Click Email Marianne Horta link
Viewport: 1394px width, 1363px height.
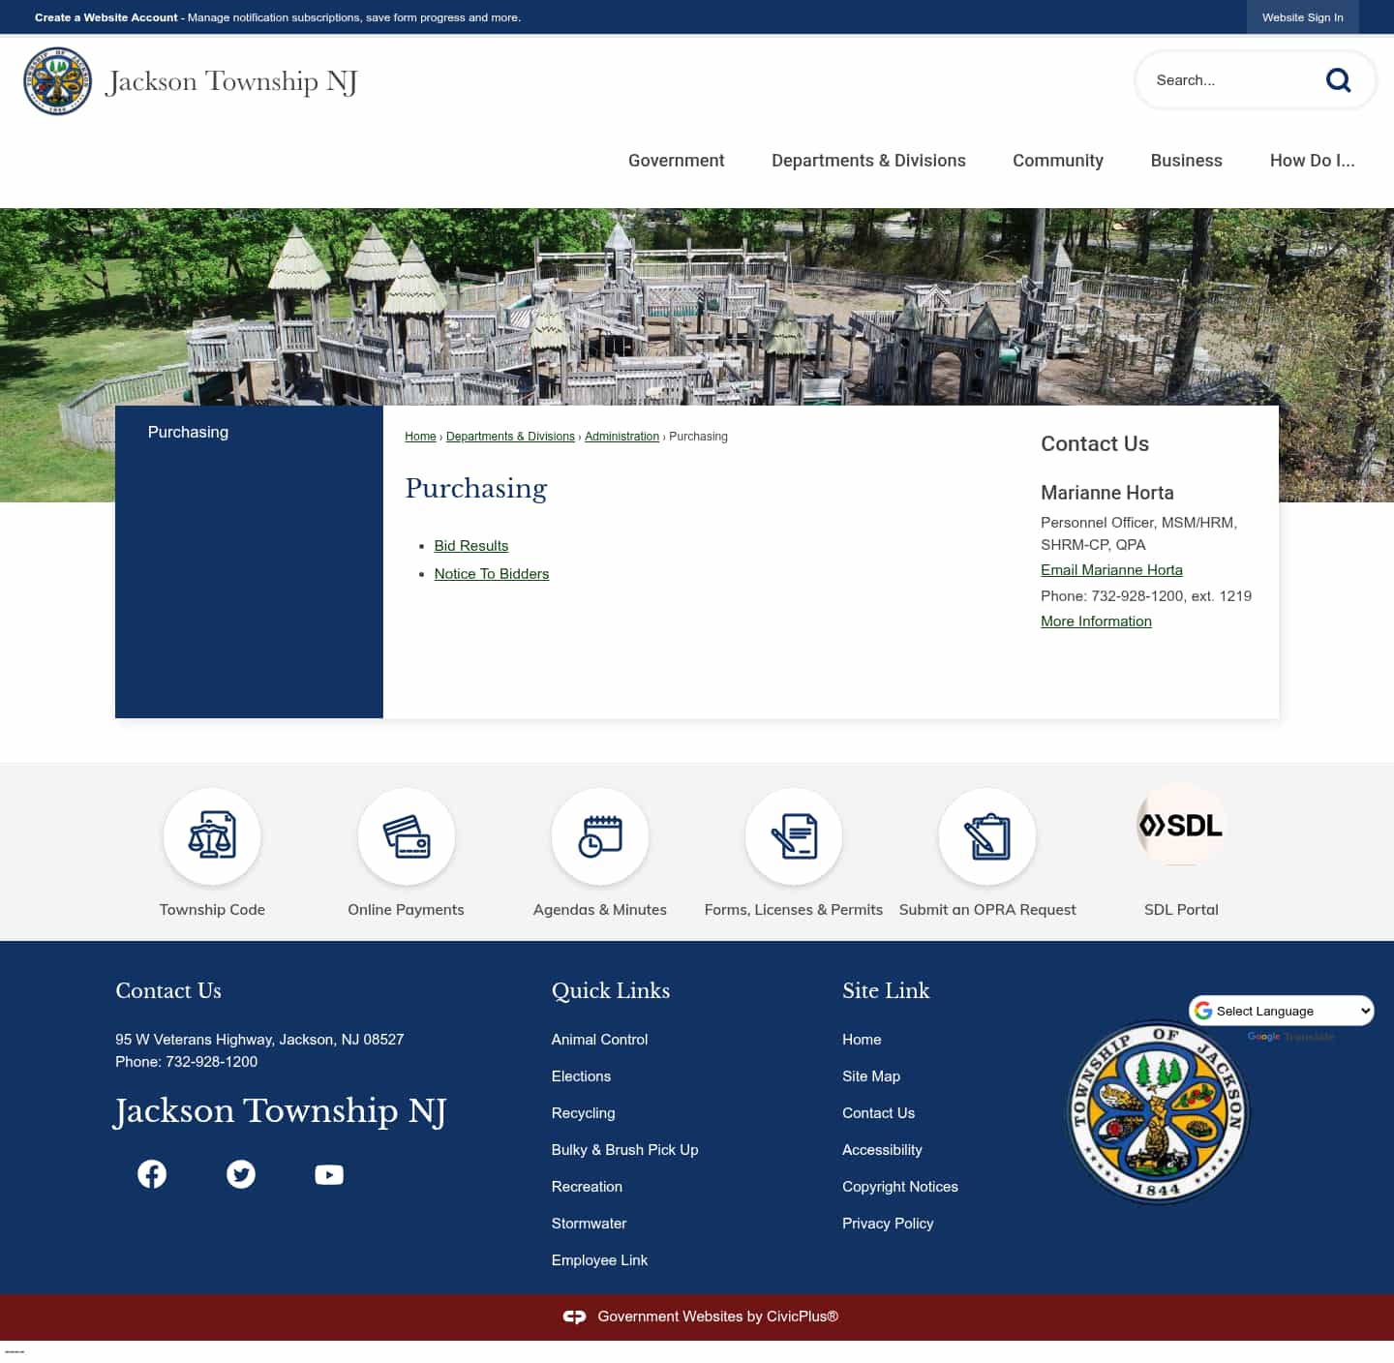pos(1111,570)
